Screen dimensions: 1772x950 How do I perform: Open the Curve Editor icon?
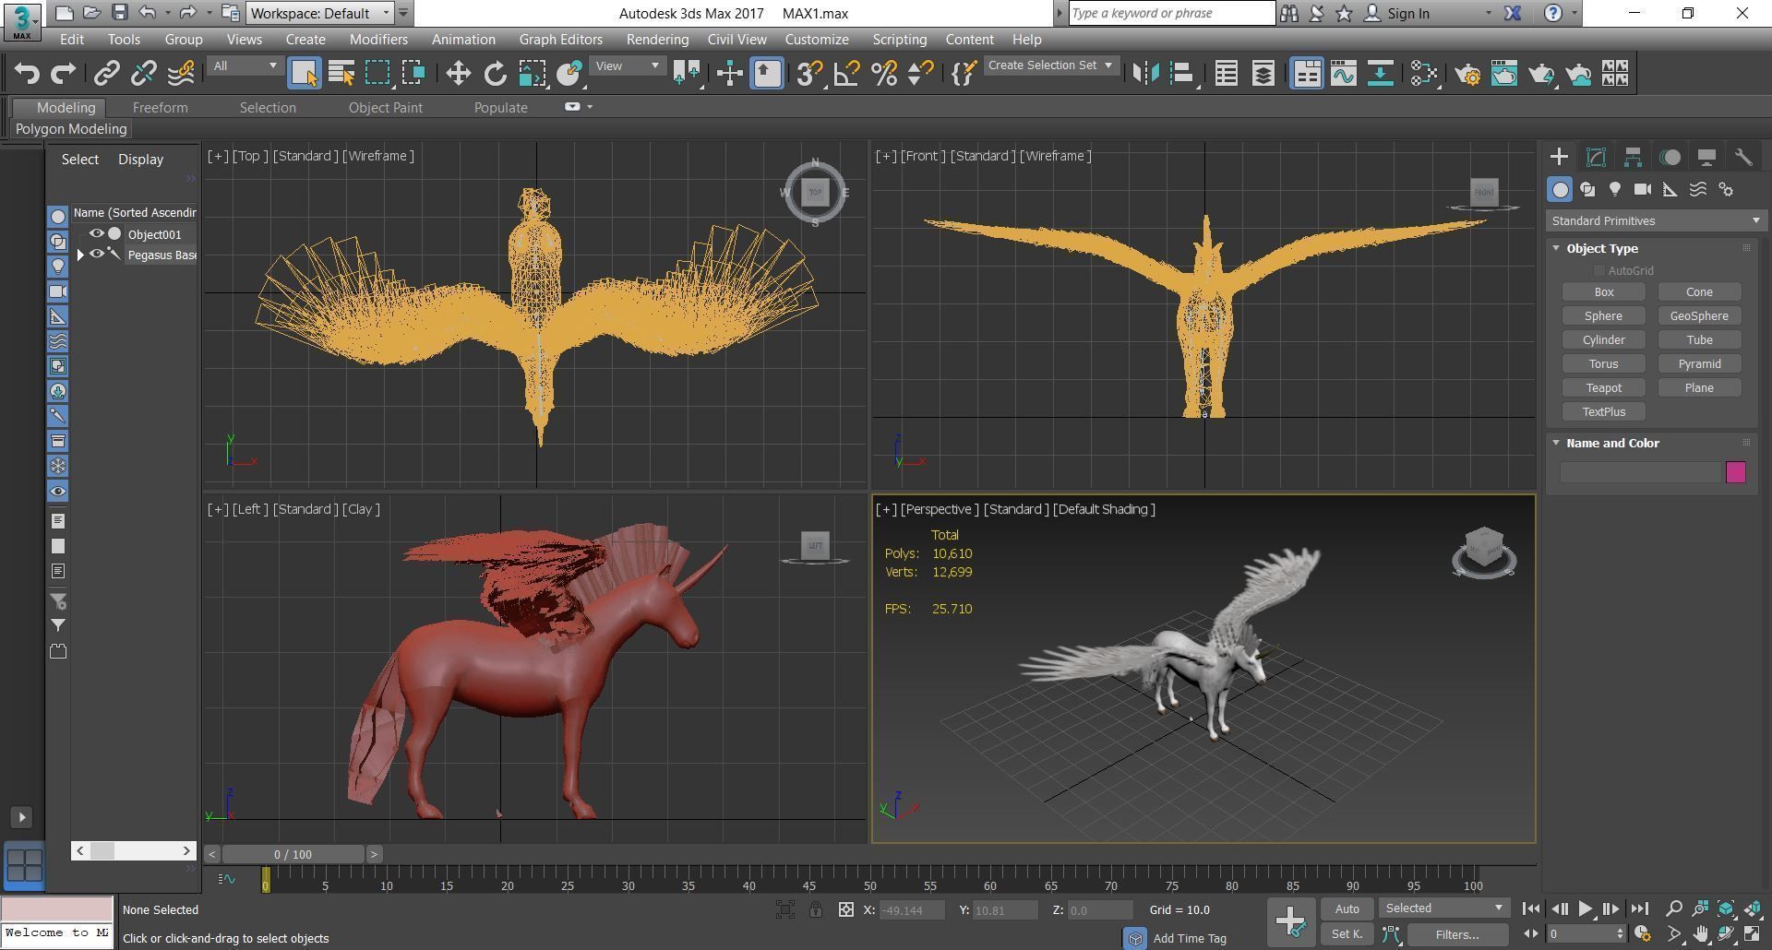(1344, 74)
